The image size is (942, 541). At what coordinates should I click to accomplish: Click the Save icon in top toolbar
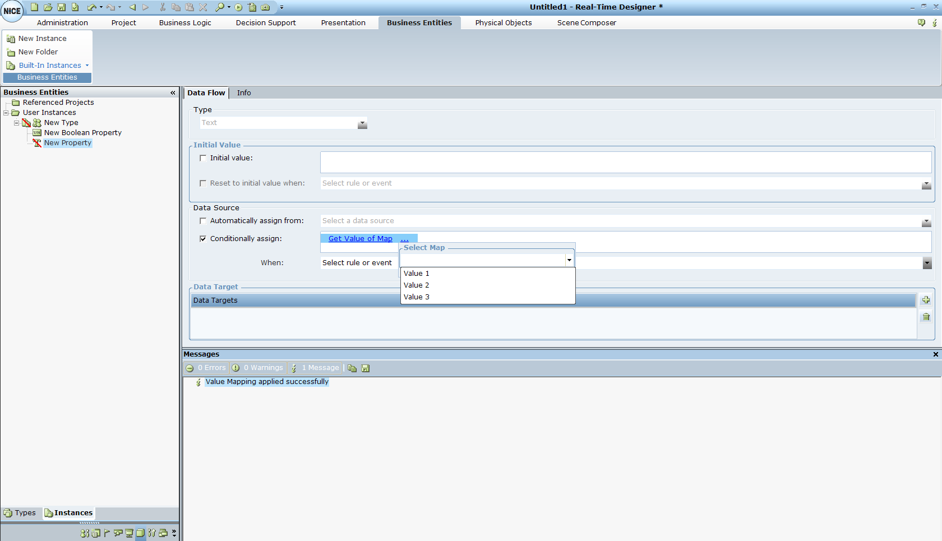[x=62, y=7]
